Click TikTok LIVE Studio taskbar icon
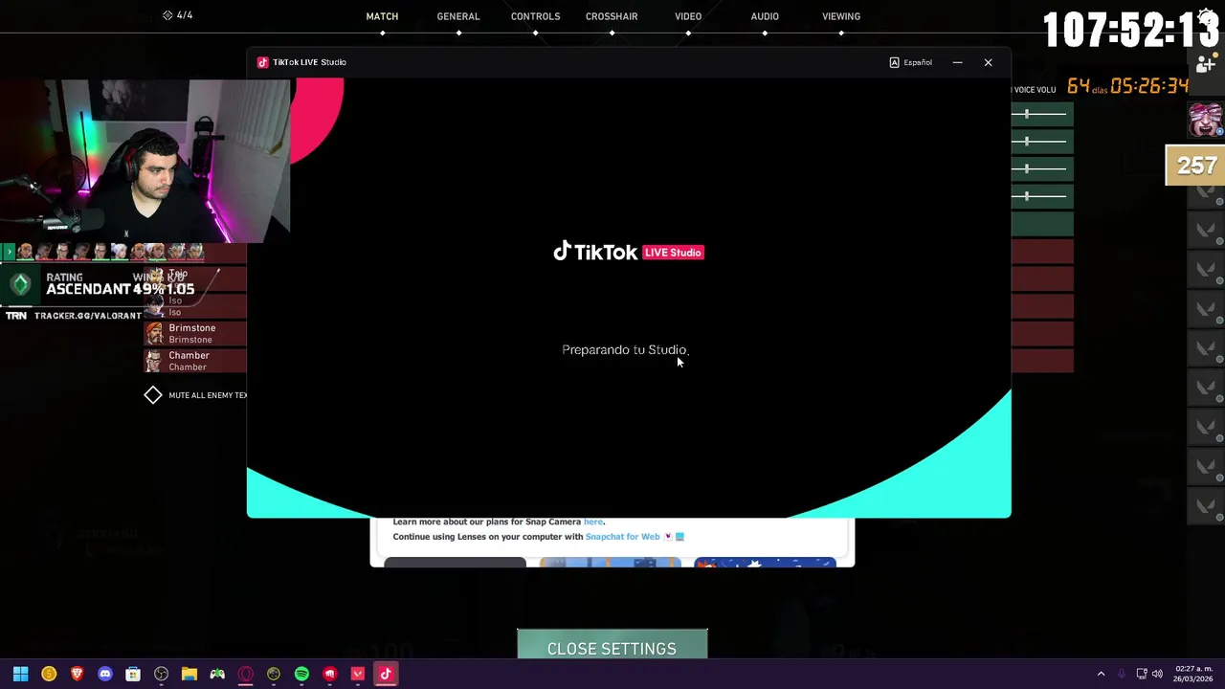 point(386,674)
